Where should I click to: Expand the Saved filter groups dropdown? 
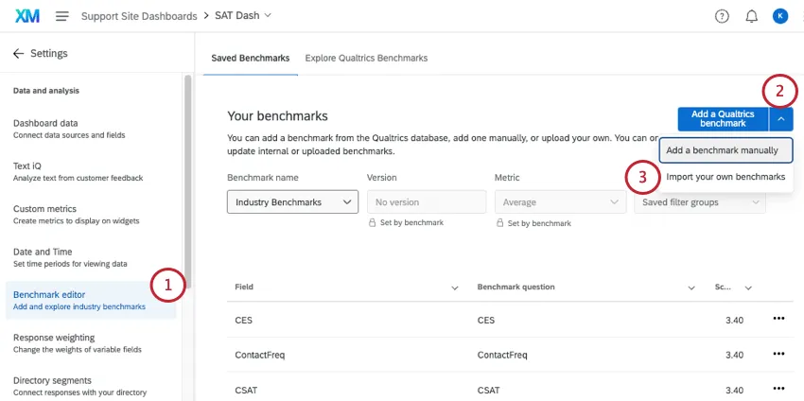point(700,202)
